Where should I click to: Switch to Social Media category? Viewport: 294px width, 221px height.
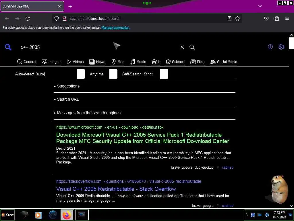[x=224, y=62]
